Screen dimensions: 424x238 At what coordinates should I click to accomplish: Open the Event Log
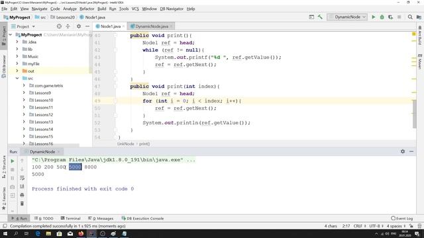pos(402,218)
